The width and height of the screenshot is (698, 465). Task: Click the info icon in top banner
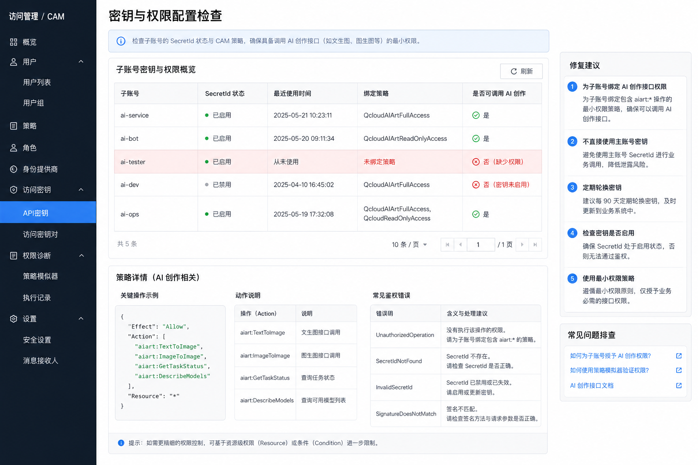point(121,41)
